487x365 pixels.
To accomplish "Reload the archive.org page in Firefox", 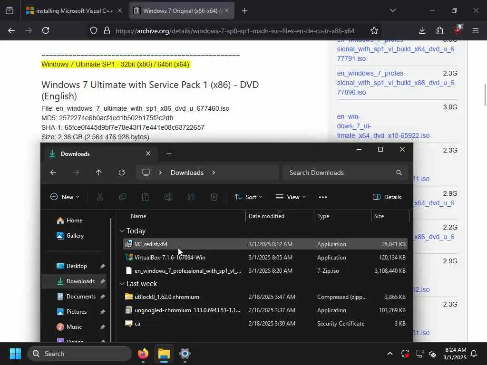I will point(46,30).
